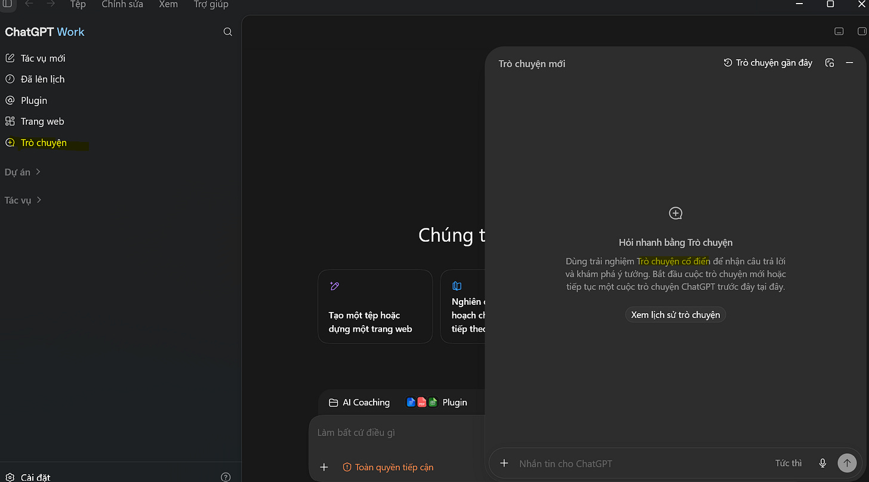Image resolution: width=869 pixels, height=482 pixels.
Task: Start voice input with the microphone icon
Action: tap(822, 463)
